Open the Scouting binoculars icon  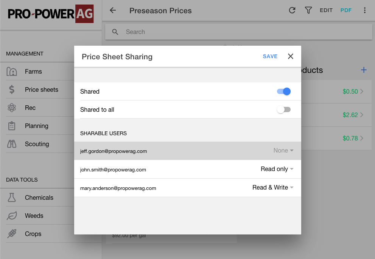click(x=12, y=144)
